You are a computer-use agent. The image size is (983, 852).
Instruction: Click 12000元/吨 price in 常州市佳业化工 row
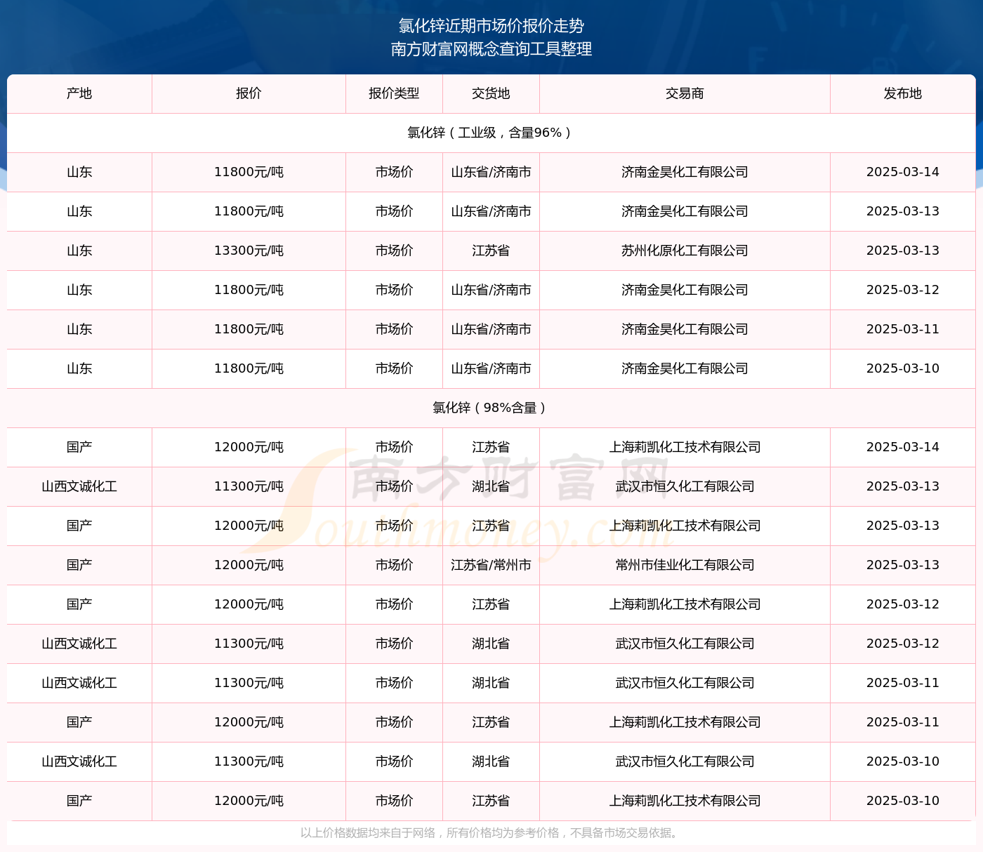(x=249, y=566)
